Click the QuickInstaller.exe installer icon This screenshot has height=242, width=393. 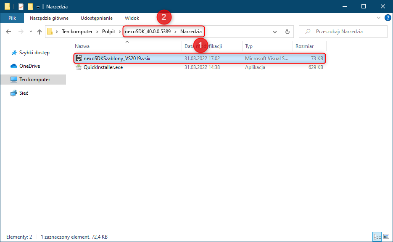pos(79,67)
